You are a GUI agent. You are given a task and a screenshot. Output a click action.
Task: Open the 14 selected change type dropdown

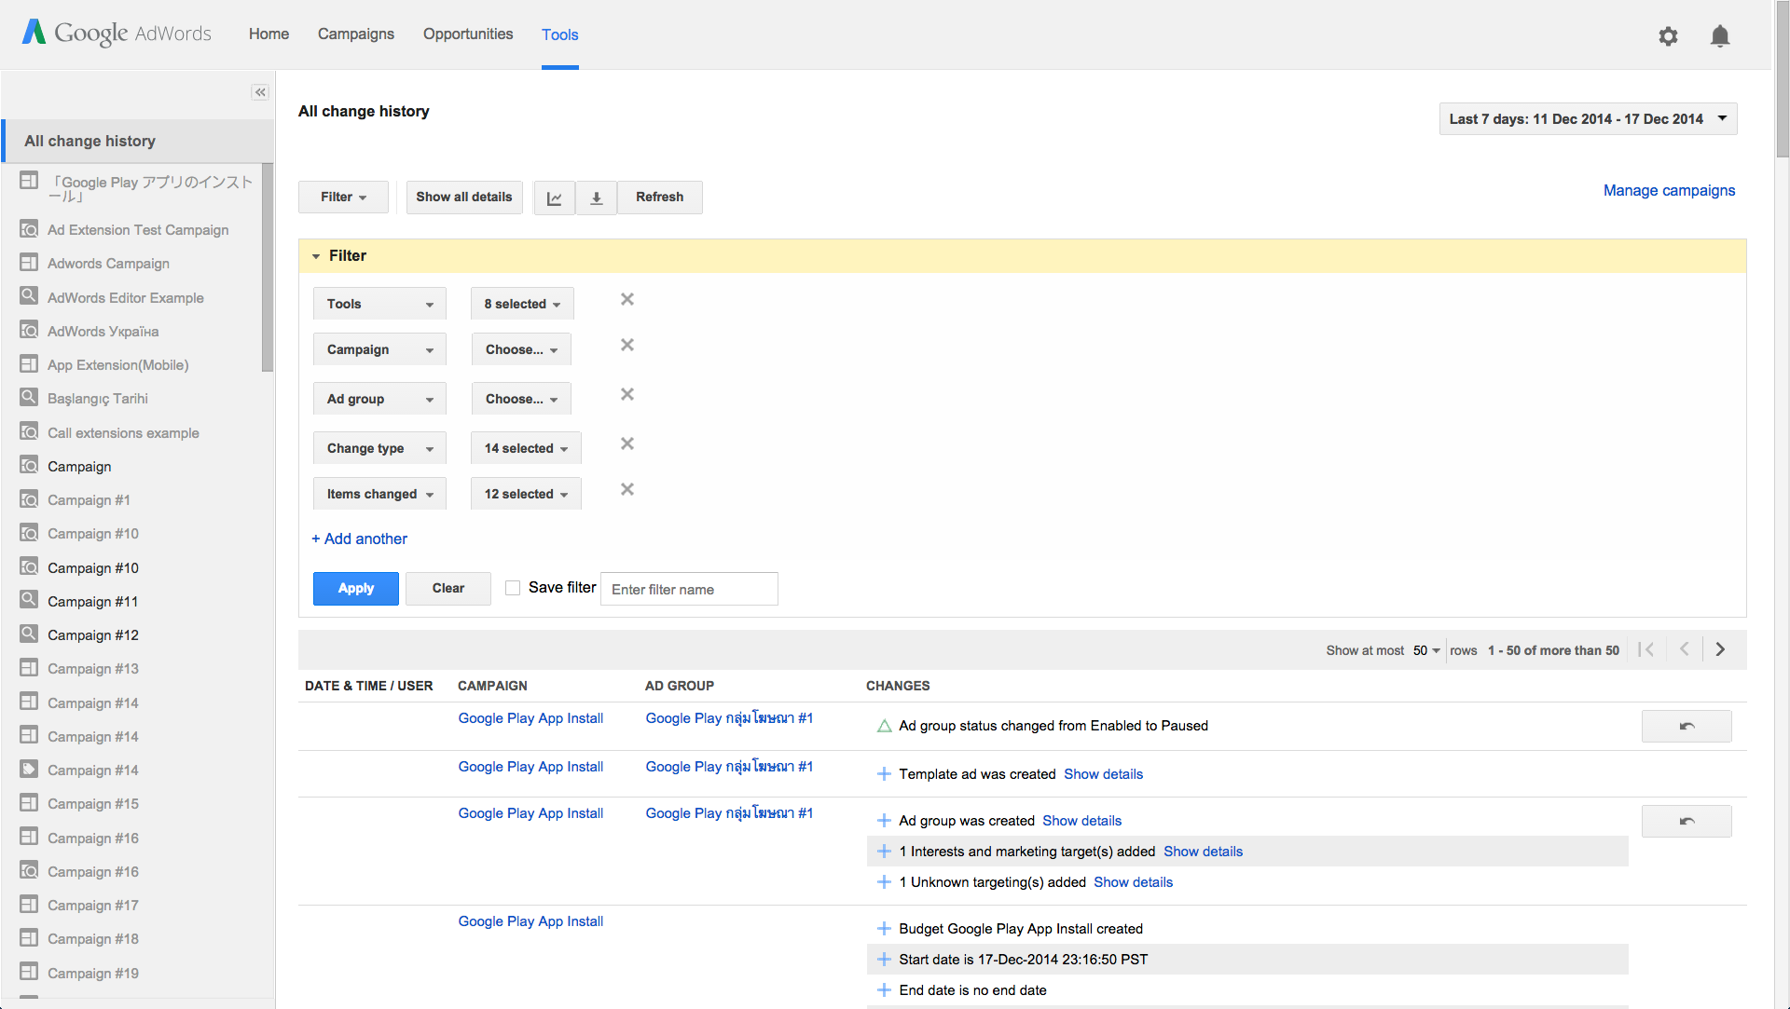526,448
